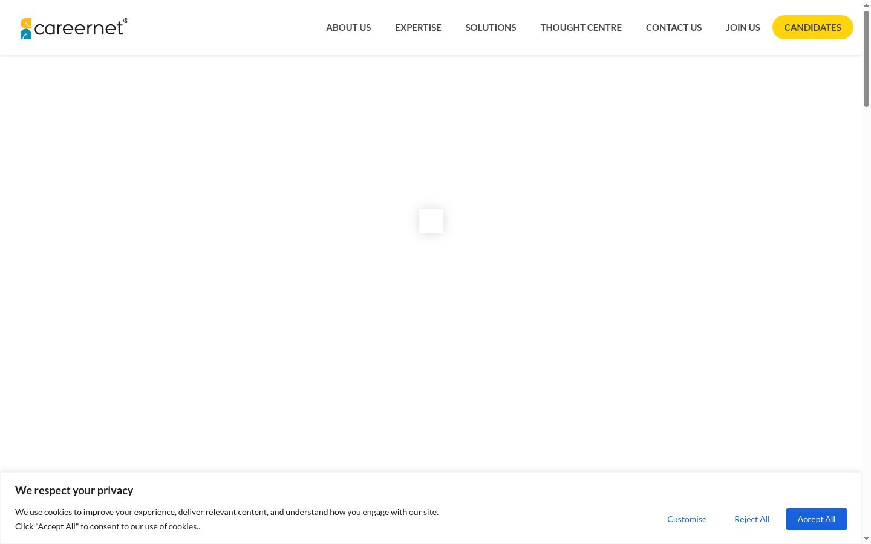Click the careernet logo
Viewport: 871px width, 544px height.
[74, 28]
